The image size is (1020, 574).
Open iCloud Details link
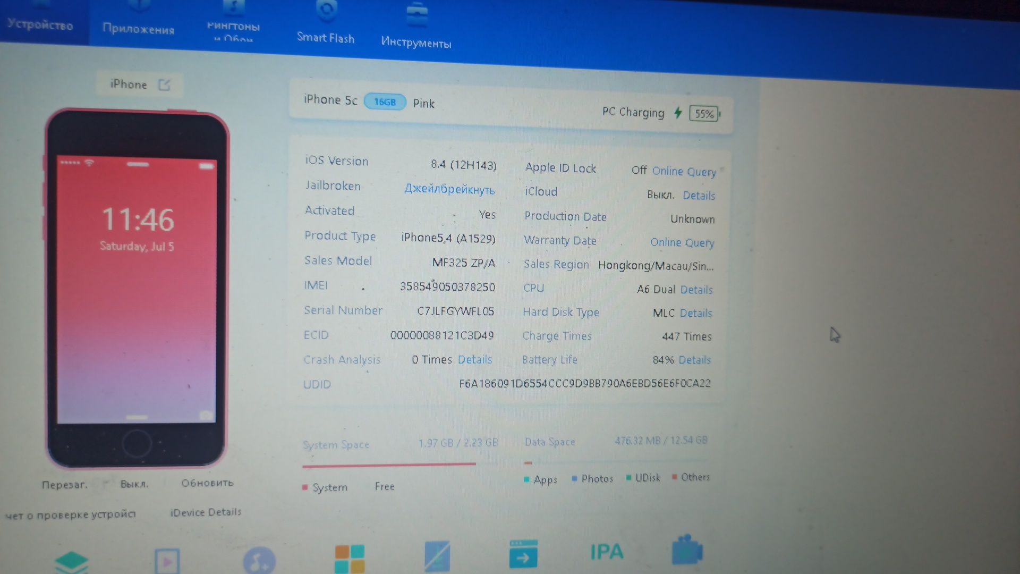(x=699, y=195)
